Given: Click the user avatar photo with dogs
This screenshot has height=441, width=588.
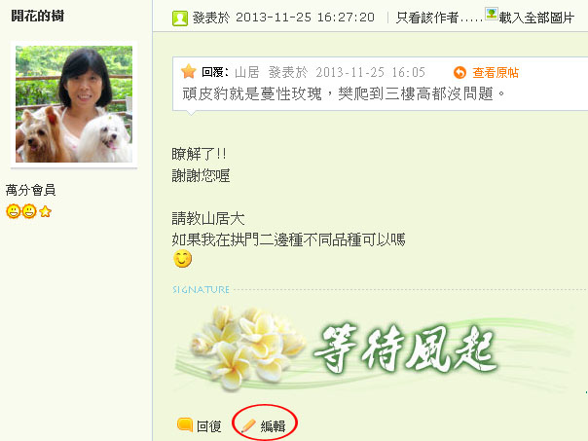Looking at the screenshot, I should coord(74,104).
